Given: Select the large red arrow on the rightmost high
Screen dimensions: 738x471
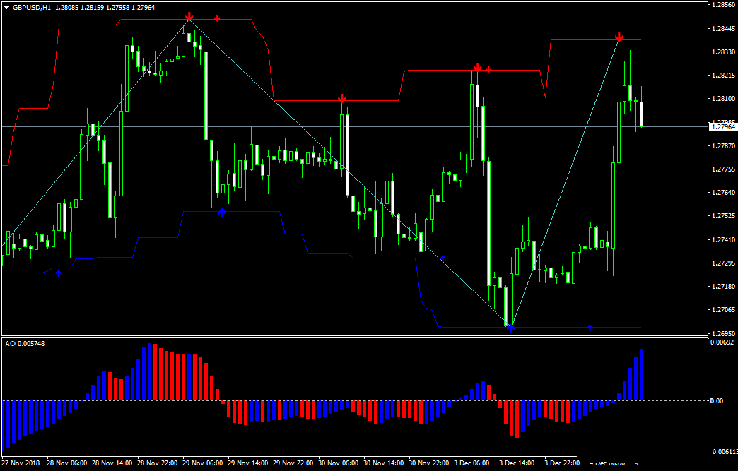Looking at the screenshot, I should point(619,37).
